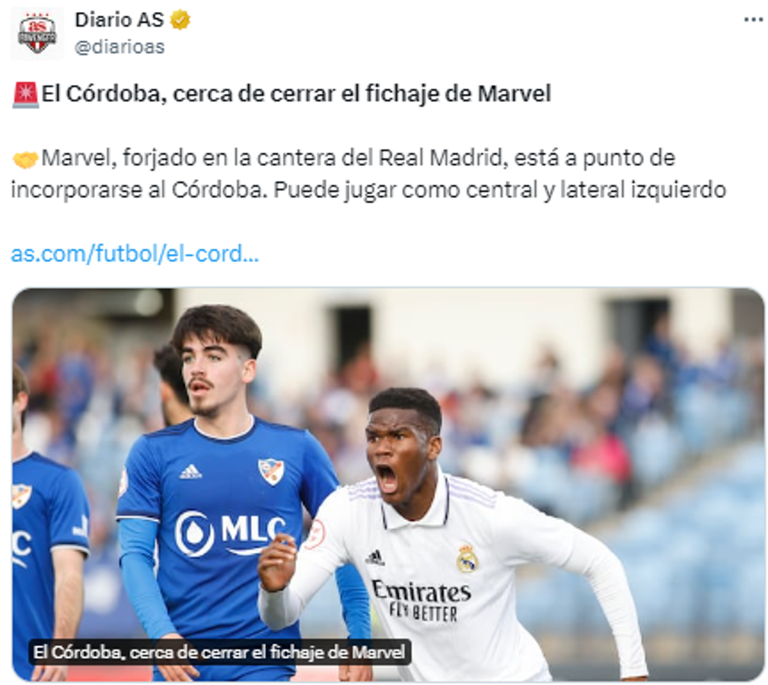
Task: Open the Diario AS profile avatar
Action: pyautogui.click(x=37, y=34)
